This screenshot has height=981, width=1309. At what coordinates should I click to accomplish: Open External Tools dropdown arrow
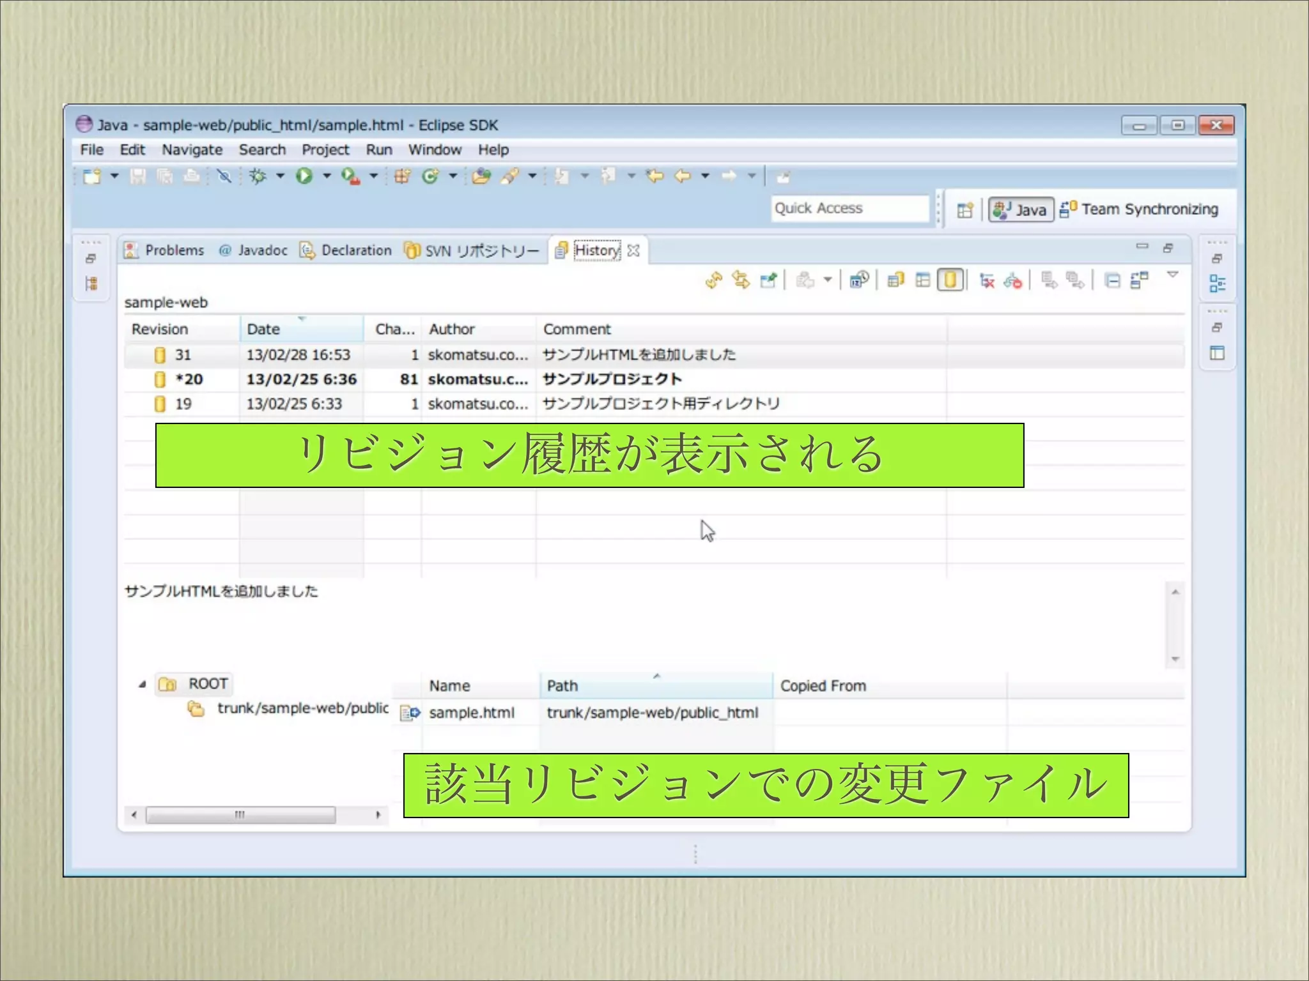[374, 176]
